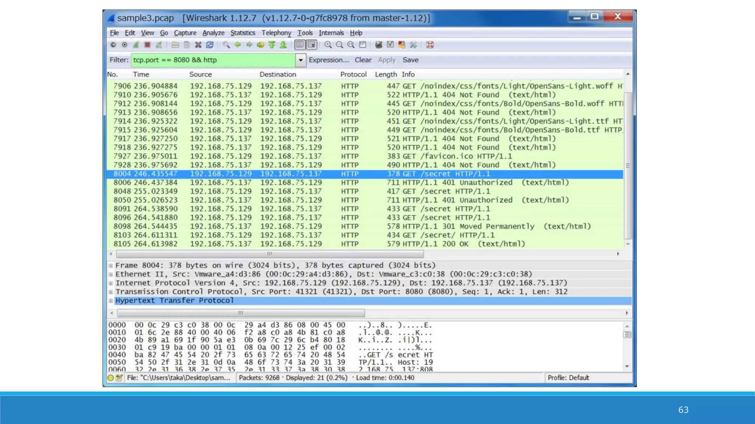Click the Zoom Out magnifier icon
Viewport: 755px width, 424px height.
tap(340, 45)
